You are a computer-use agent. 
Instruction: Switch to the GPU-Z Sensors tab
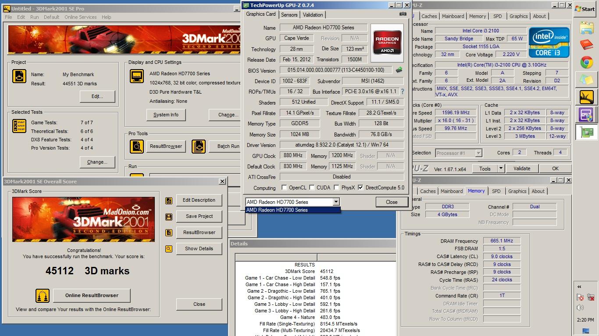click(289, 14)
